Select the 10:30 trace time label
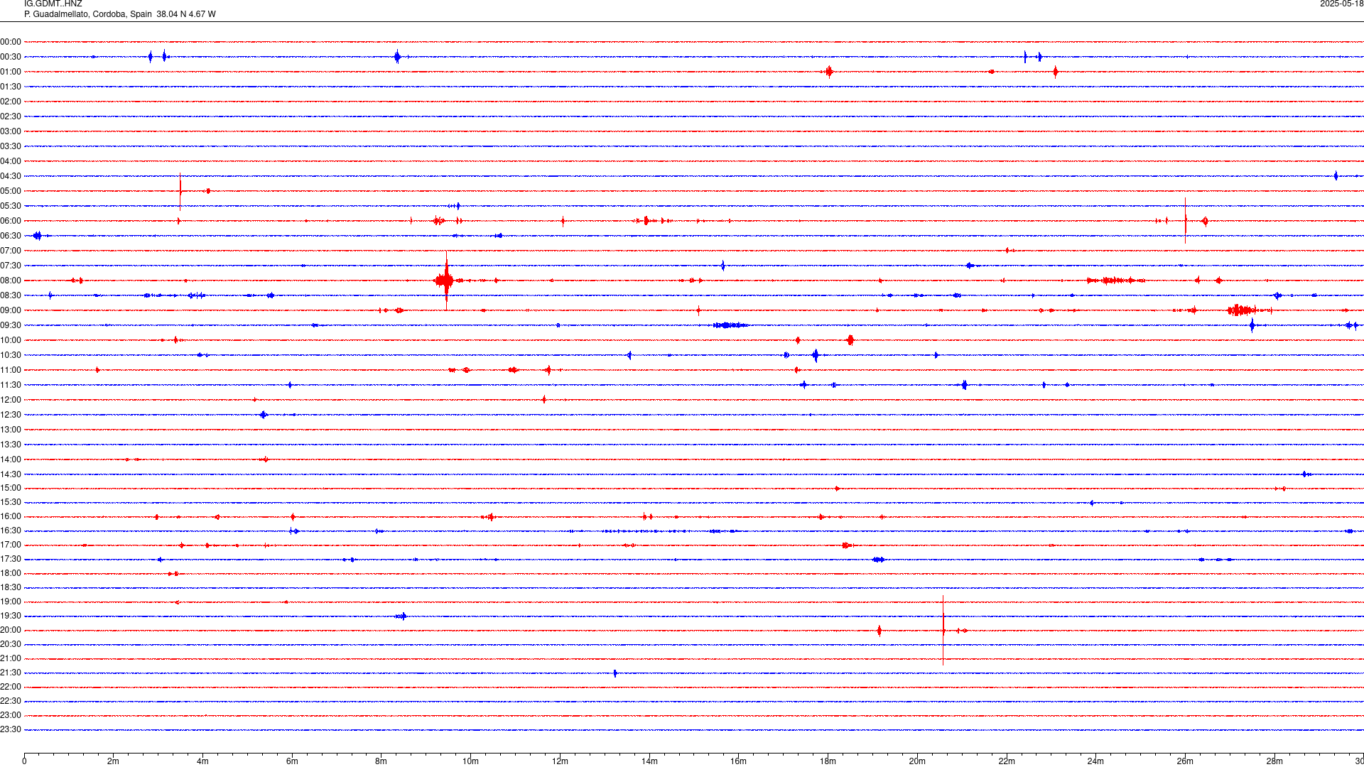 coord(11,356)
